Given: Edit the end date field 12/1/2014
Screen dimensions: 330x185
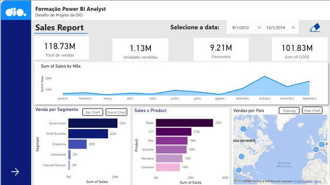Looking at the screenshot, I should click(280, 27).
